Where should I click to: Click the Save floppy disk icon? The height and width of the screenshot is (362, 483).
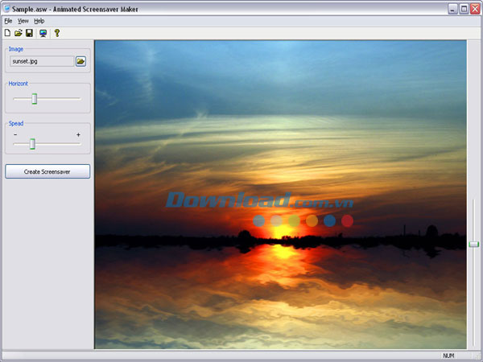[29, 33]
